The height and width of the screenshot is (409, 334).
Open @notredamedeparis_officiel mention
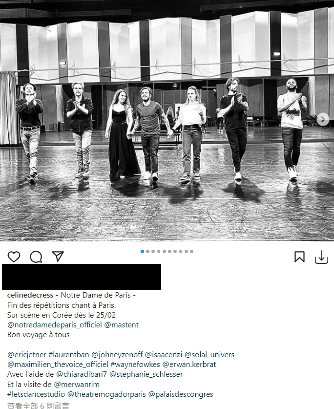pyautogui.click(x=55, y=325)
